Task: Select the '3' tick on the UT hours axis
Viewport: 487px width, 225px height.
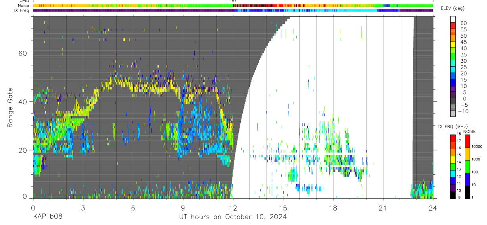Action: coord(83,208)
